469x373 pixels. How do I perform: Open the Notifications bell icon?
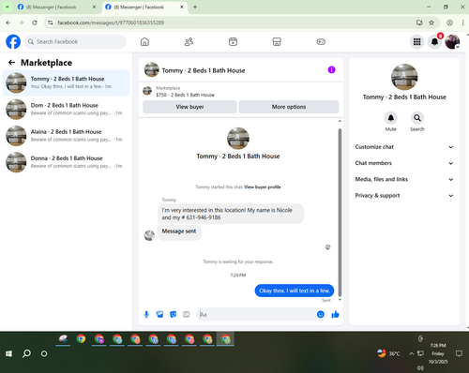[x=434, y=42]
